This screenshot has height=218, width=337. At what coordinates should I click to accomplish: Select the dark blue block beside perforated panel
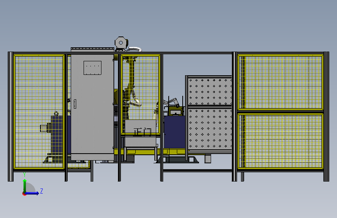[x=175, y=132]
